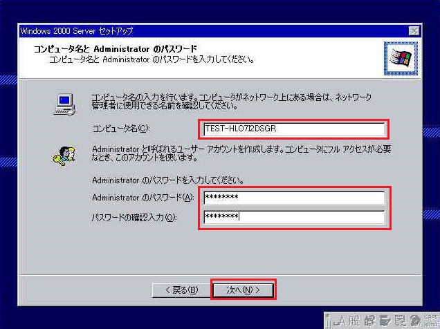Click the パスワードの確認入力(O): label
The height and width of the screenshot is (329, 440).
pyautogui.click(x=134, y=217)
